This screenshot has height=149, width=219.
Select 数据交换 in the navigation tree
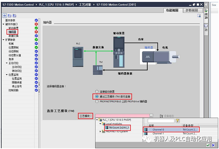(x=13, y=36)
